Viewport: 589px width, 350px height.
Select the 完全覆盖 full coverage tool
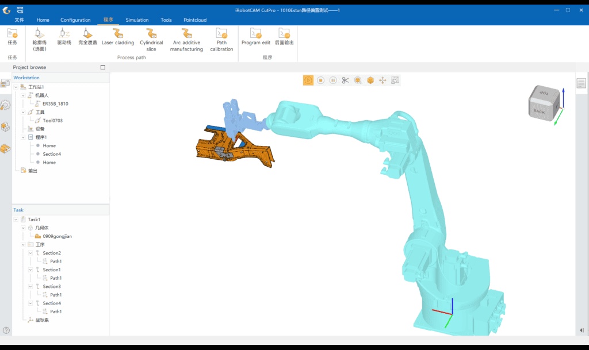coord(87,37)
